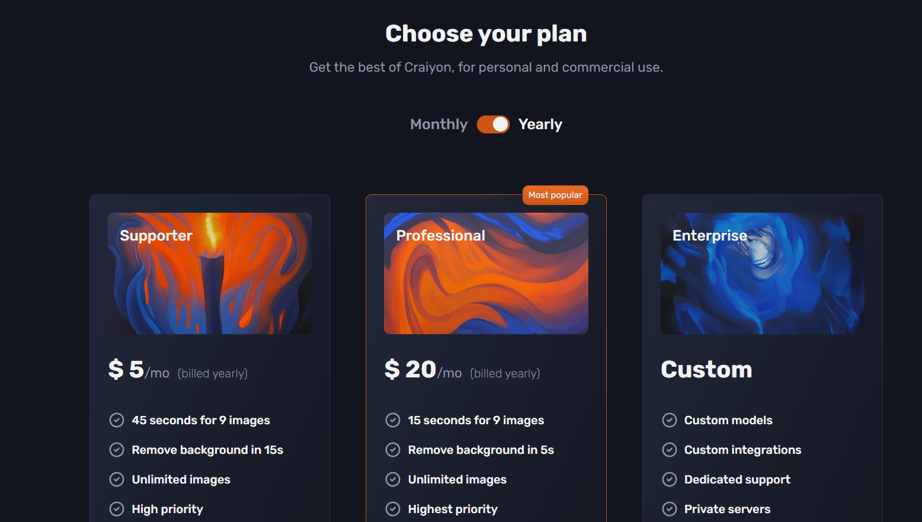The height and width of the screenshot is (522, 922).
Task: Click check icon beside Custom integrations
Action: [x=670, y=450]
